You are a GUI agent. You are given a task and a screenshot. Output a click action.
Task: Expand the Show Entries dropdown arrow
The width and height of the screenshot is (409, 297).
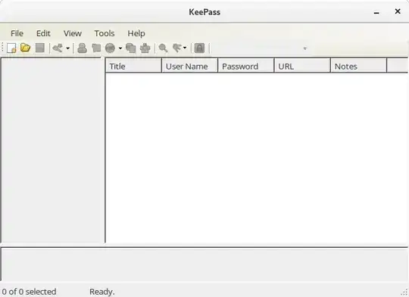point(185,48)
